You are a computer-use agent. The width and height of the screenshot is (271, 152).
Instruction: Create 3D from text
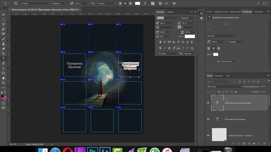[174, 3]
